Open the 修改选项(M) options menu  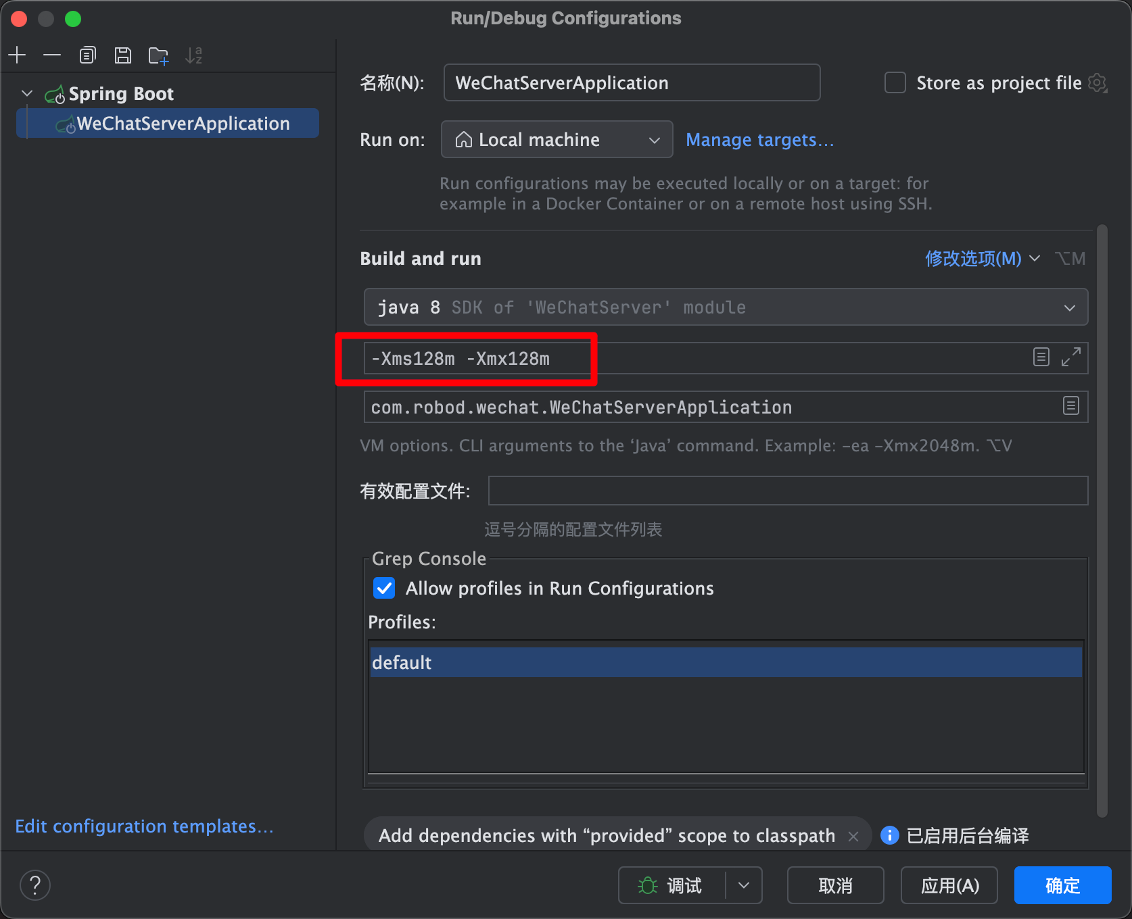[982, 258]
